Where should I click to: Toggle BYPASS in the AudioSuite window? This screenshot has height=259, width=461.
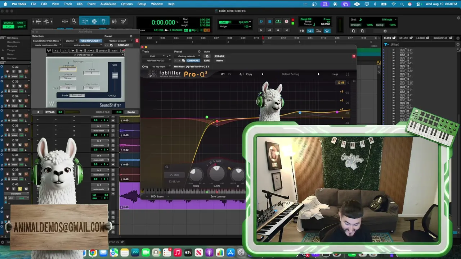point(50,112)
